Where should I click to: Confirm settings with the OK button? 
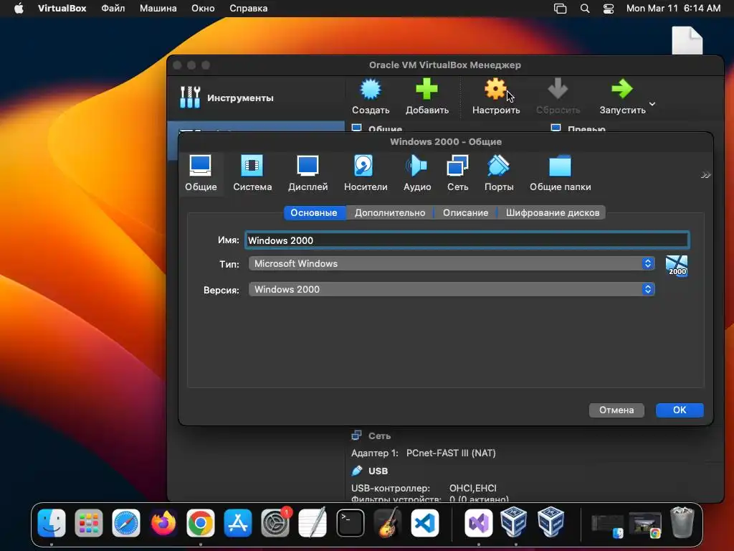click(680, 410)
